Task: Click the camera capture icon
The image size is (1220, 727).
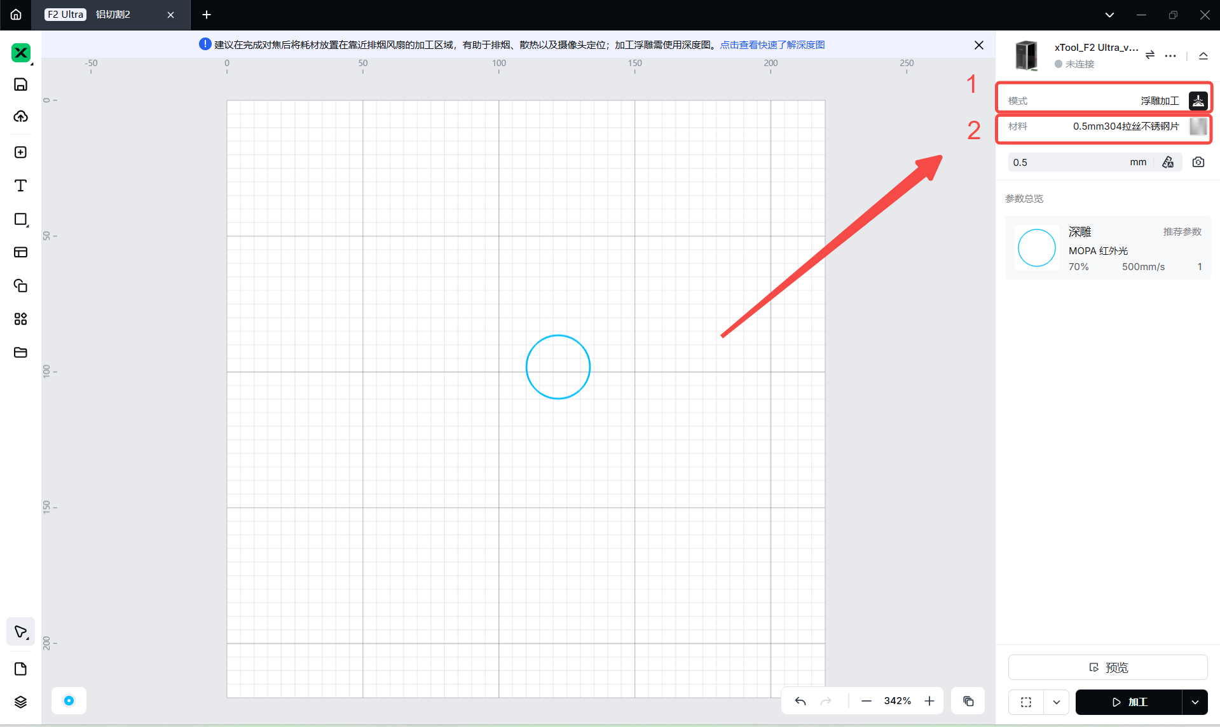Action: click(x=1198, y=162)
